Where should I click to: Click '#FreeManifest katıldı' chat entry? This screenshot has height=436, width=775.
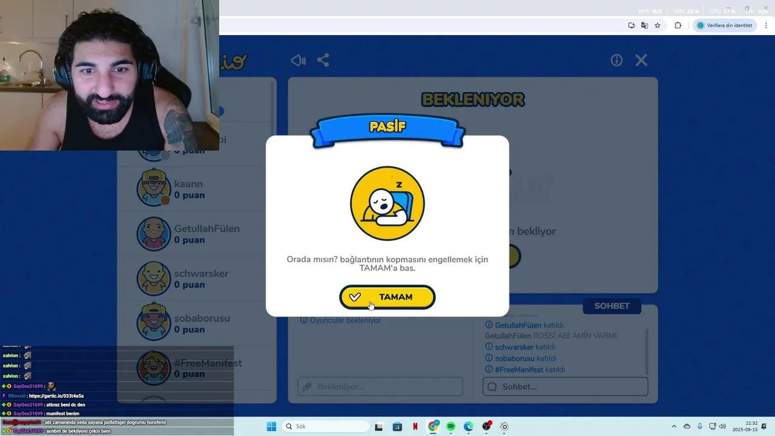click(x=525, y=369)
